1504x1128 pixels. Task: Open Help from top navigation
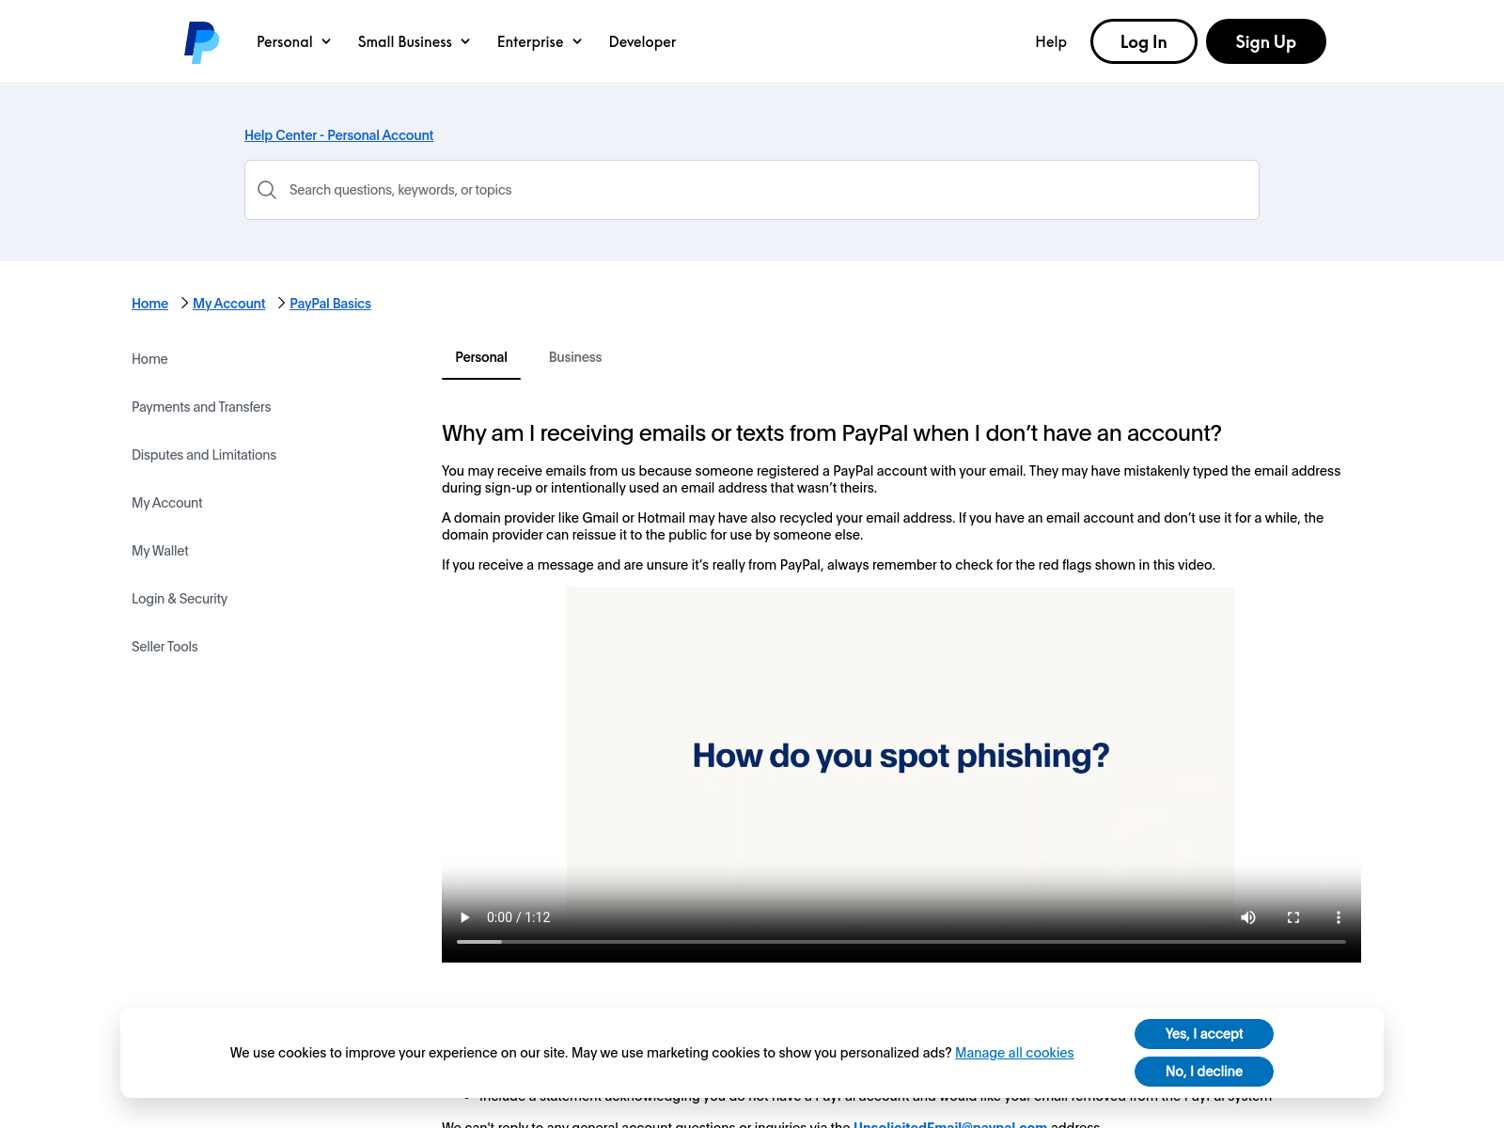pyautogui.click(x=1051, y=41)
